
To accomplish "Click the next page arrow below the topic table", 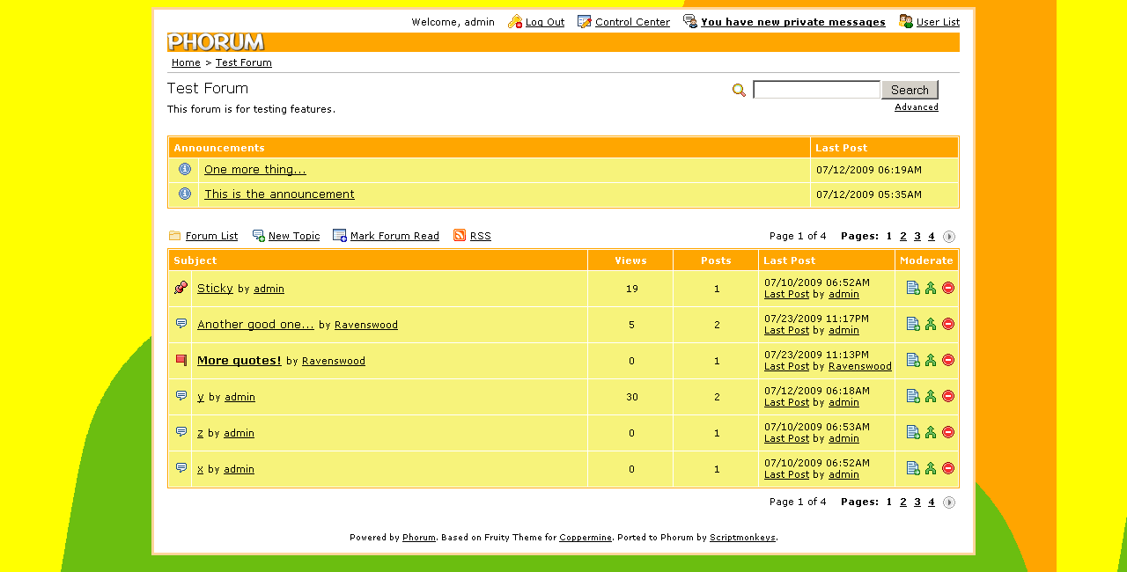I will click(x=949, y=502).
